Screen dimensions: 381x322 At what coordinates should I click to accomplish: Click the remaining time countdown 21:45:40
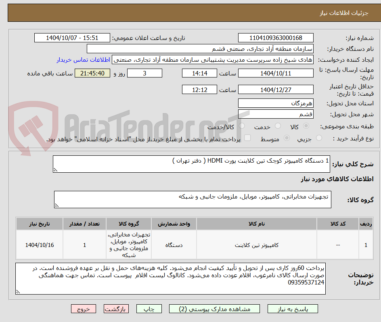92,73
